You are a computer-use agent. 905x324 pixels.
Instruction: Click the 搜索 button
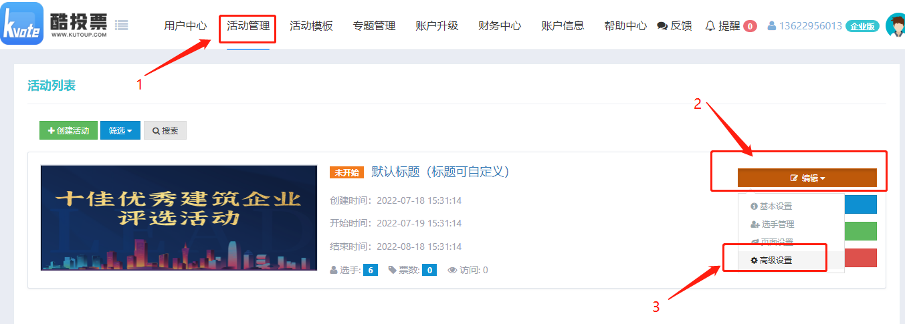point(165,131)
